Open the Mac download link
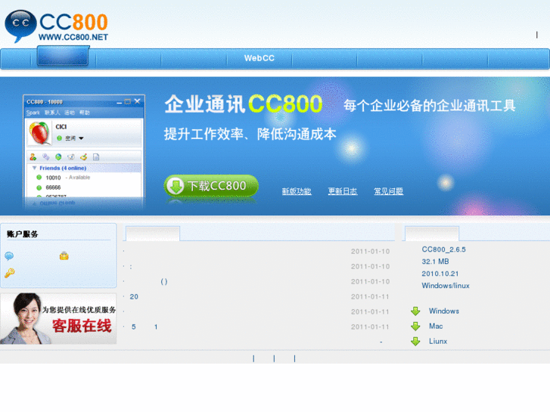The height and width of the screenshot is (412, 550). click(436, 326)
